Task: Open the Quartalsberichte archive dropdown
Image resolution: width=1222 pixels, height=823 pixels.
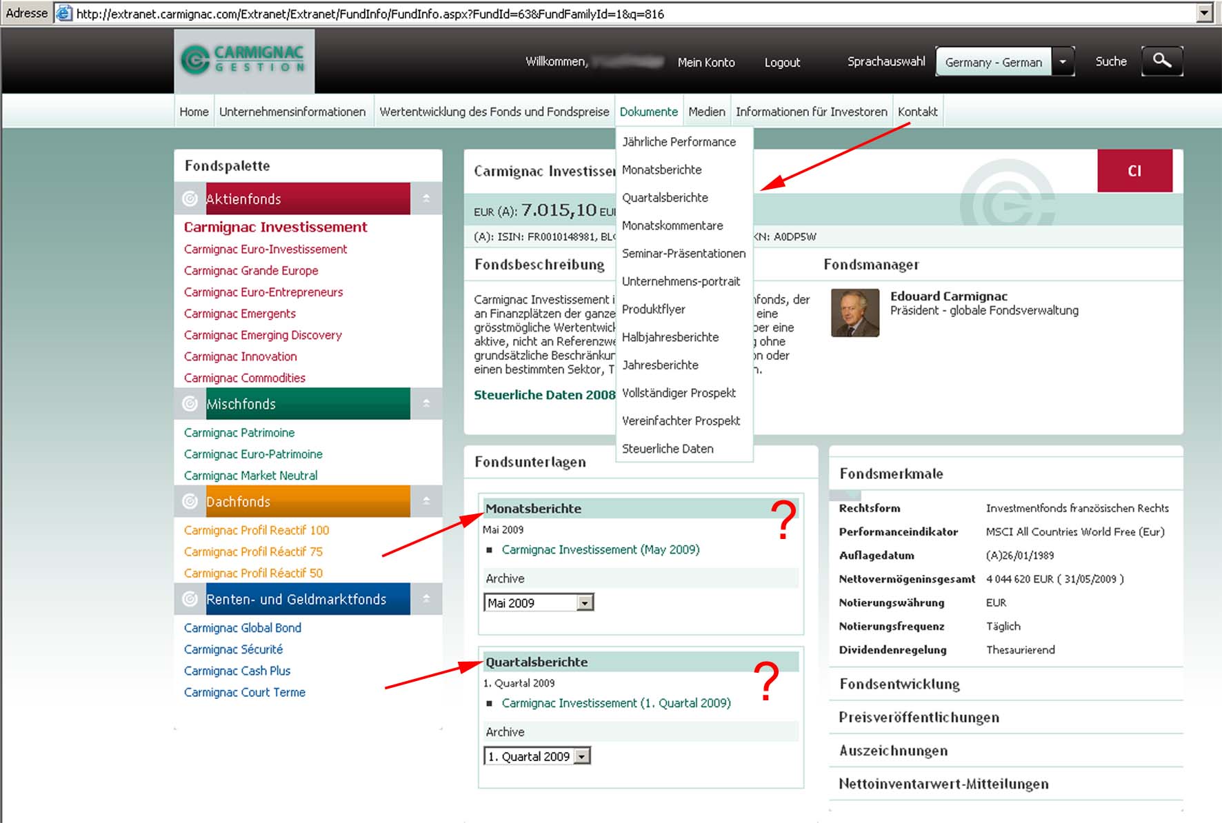Action: click(x=582, y=757)
